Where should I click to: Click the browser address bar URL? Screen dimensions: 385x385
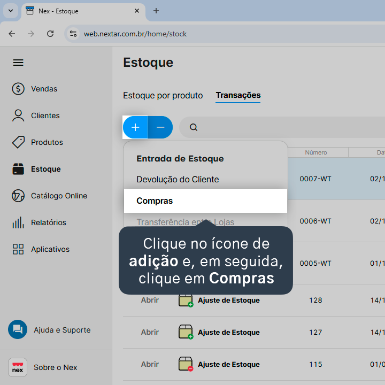coord(135,34)
